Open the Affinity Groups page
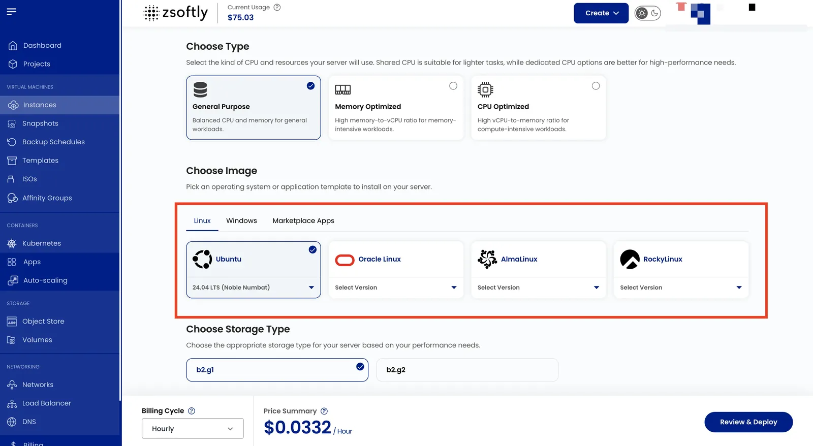This screenshot has height=446, width=813. pyautogui.click(x=47, y=198)
